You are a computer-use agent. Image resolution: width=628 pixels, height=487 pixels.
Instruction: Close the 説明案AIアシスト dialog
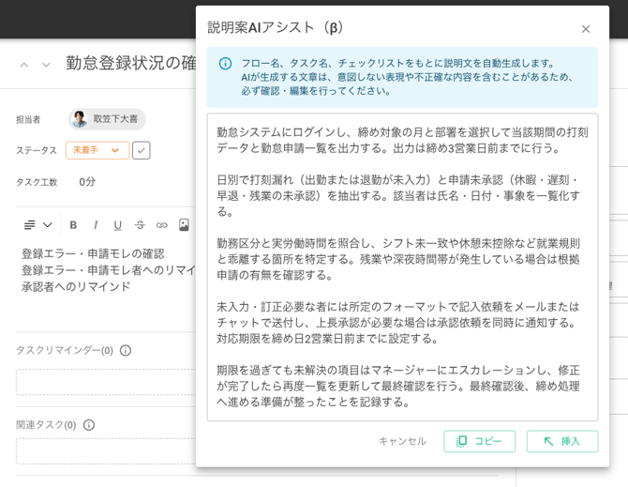tap(586, 29)
